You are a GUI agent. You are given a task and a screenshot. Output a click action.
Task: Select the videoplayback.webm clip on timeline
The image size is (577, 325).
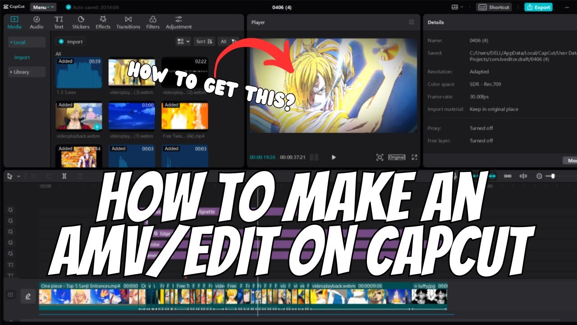pos(362,296)
